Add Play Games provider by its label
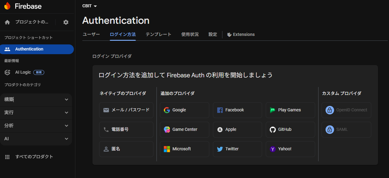Viewport: 389px width, 178px height. click(x=290, y=110)
